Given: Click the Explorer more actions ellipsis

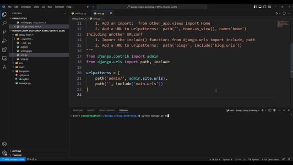Looking at the screenshot, I should (65, 13).
